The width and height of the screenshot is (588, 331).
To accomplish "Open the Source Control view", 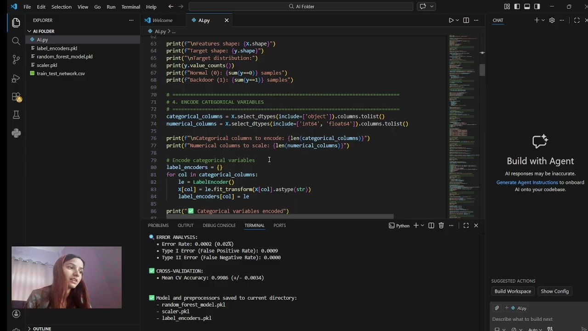I will pyautogui.click(x=16, y=60).
